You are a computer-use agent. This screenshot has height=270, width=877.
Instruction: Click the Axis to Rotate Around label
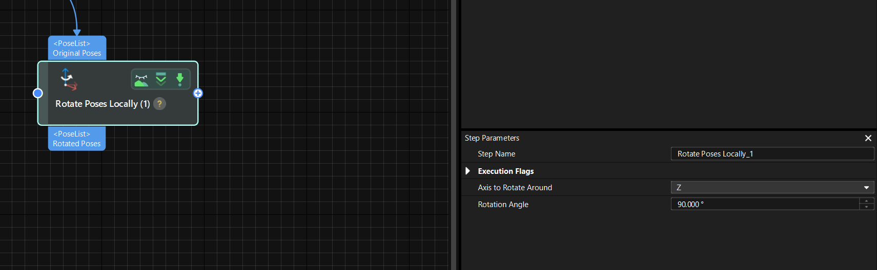click(515, 188)
